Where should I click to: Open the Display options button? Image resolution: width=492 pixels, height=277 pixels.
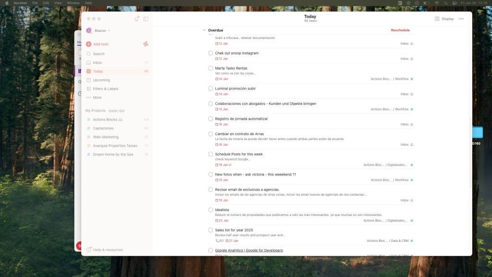(x=444, y=19)
